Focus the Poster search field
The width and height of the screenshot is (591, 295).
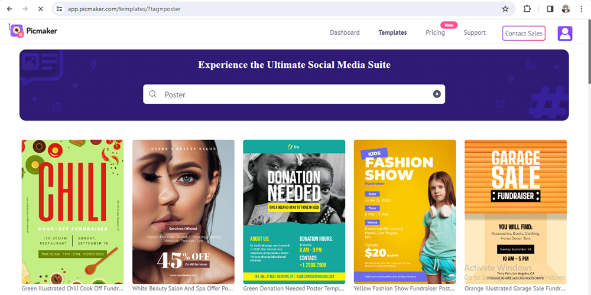tap(294, 94)
